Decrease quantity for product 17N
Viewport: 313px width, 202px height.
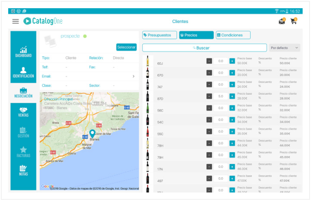(209, 167)
